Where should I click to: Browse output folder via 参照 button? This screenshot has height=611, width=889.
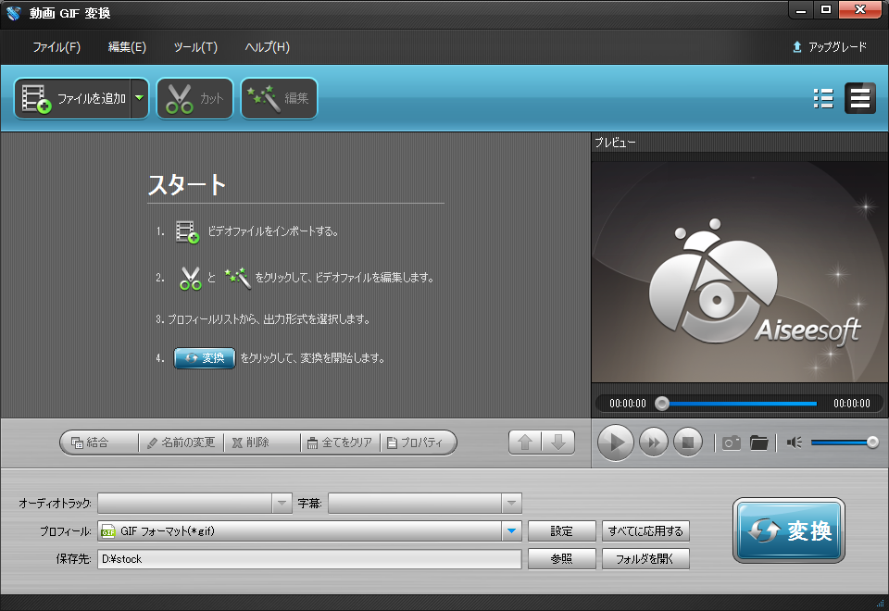pos(561,558)
